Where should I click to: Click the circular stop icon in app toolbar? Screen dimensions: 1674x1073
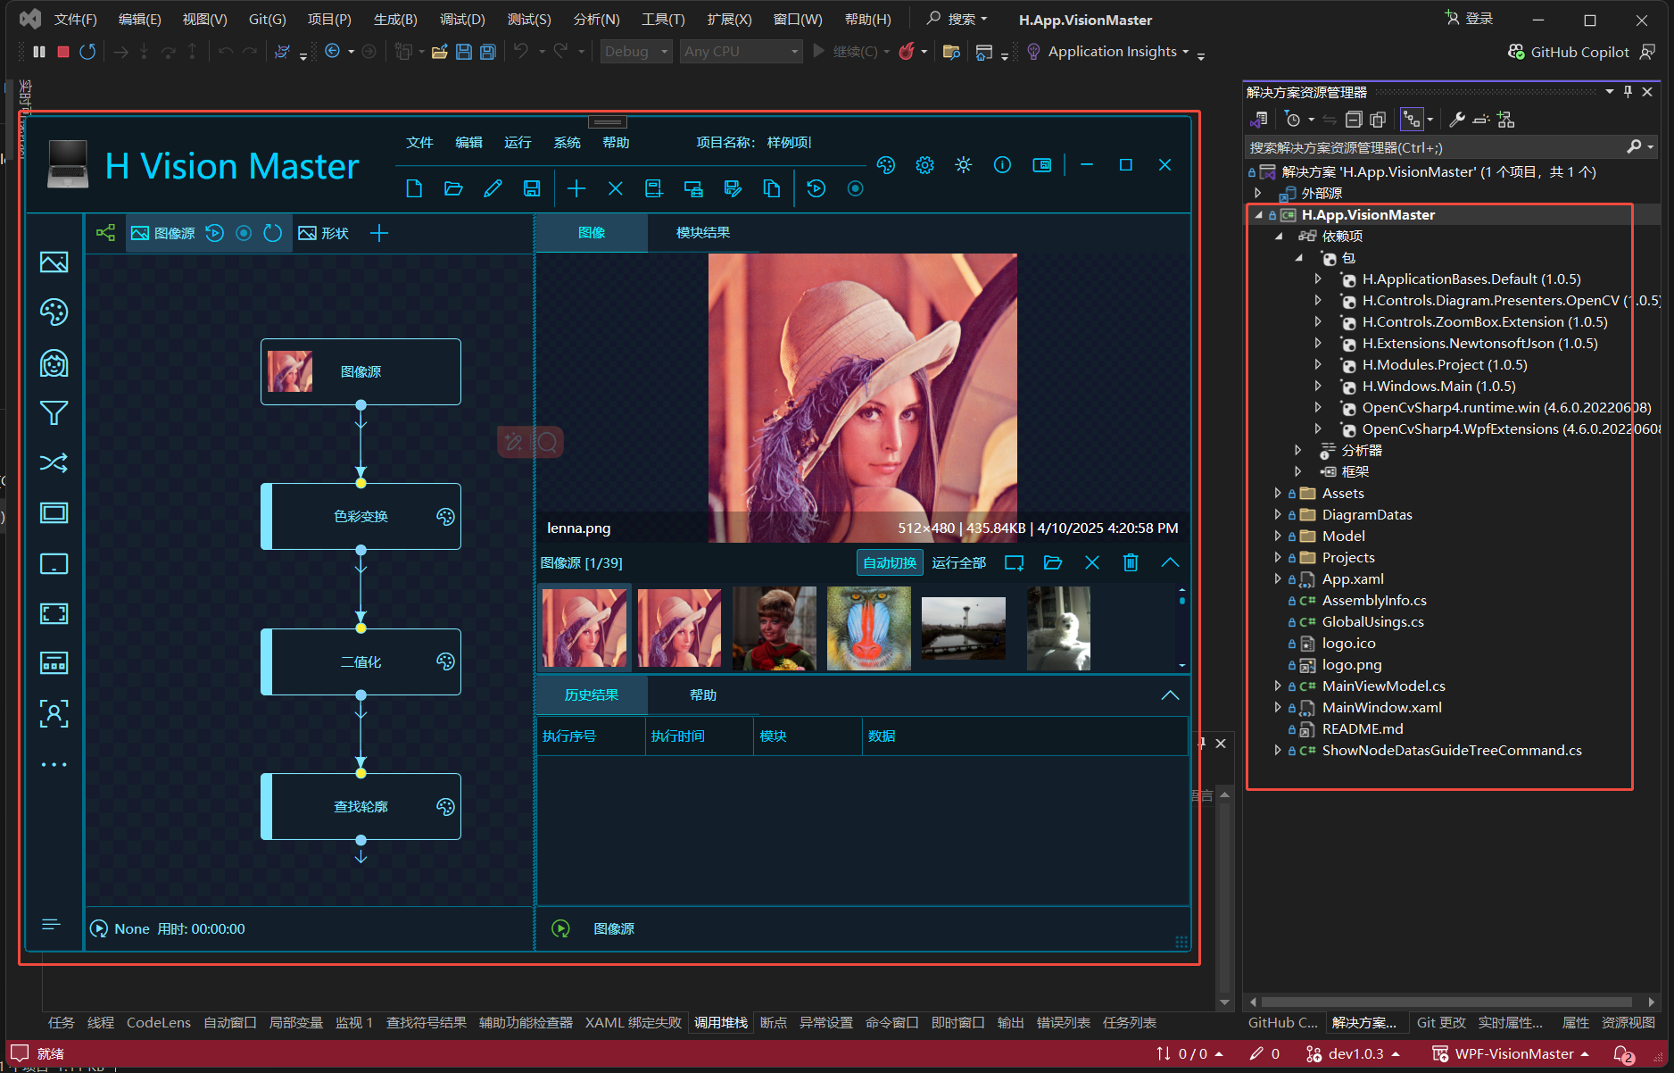856,188
